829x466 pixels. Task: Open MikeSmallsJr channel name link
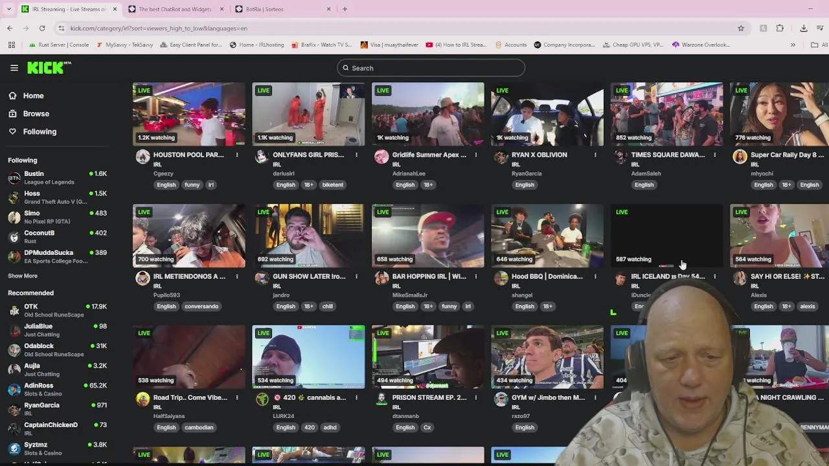pyautogui.click(x=409, y=295)
